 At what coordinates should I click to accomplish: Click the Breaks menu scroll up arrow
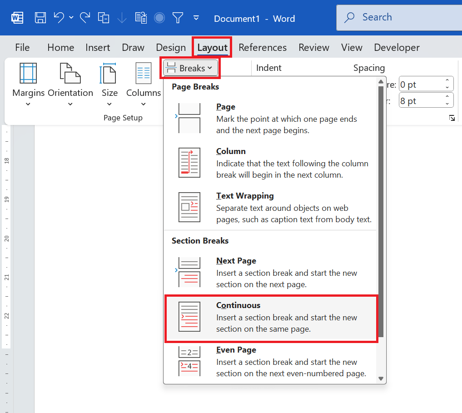(381, 81)
